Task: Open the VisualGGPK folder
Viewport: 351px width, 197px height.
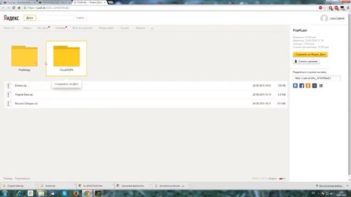Action: click(x=66, y=56)
